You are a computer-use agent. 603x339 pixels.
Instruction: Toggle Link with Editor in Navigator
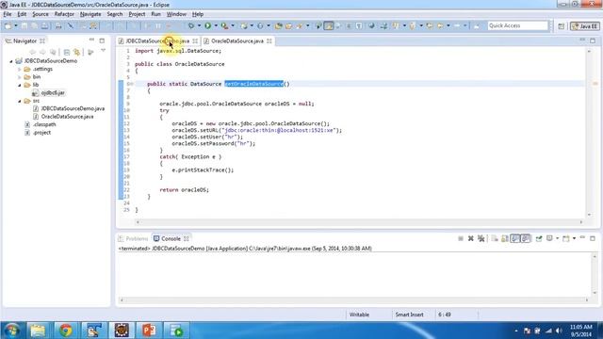point(76,52)
